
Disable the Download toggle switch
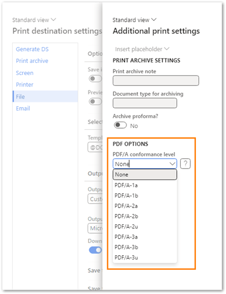click(95, 250)
